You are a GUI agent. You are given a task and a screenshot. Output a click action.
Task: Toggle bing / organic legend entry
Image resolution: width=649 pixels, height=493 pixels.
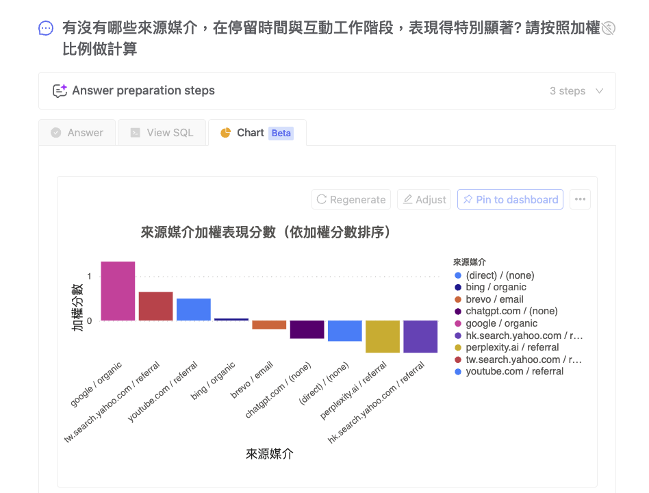pyautogui.click(x=490, y=288)
